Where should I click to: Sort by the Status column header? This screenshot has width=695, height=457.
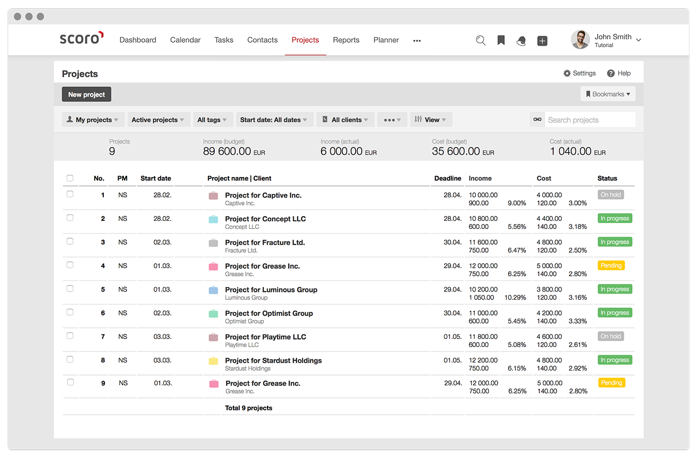[x=607, y=178]
